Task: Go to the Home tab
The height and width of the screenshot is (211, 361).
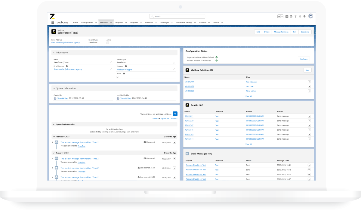Action: [76, 23]
